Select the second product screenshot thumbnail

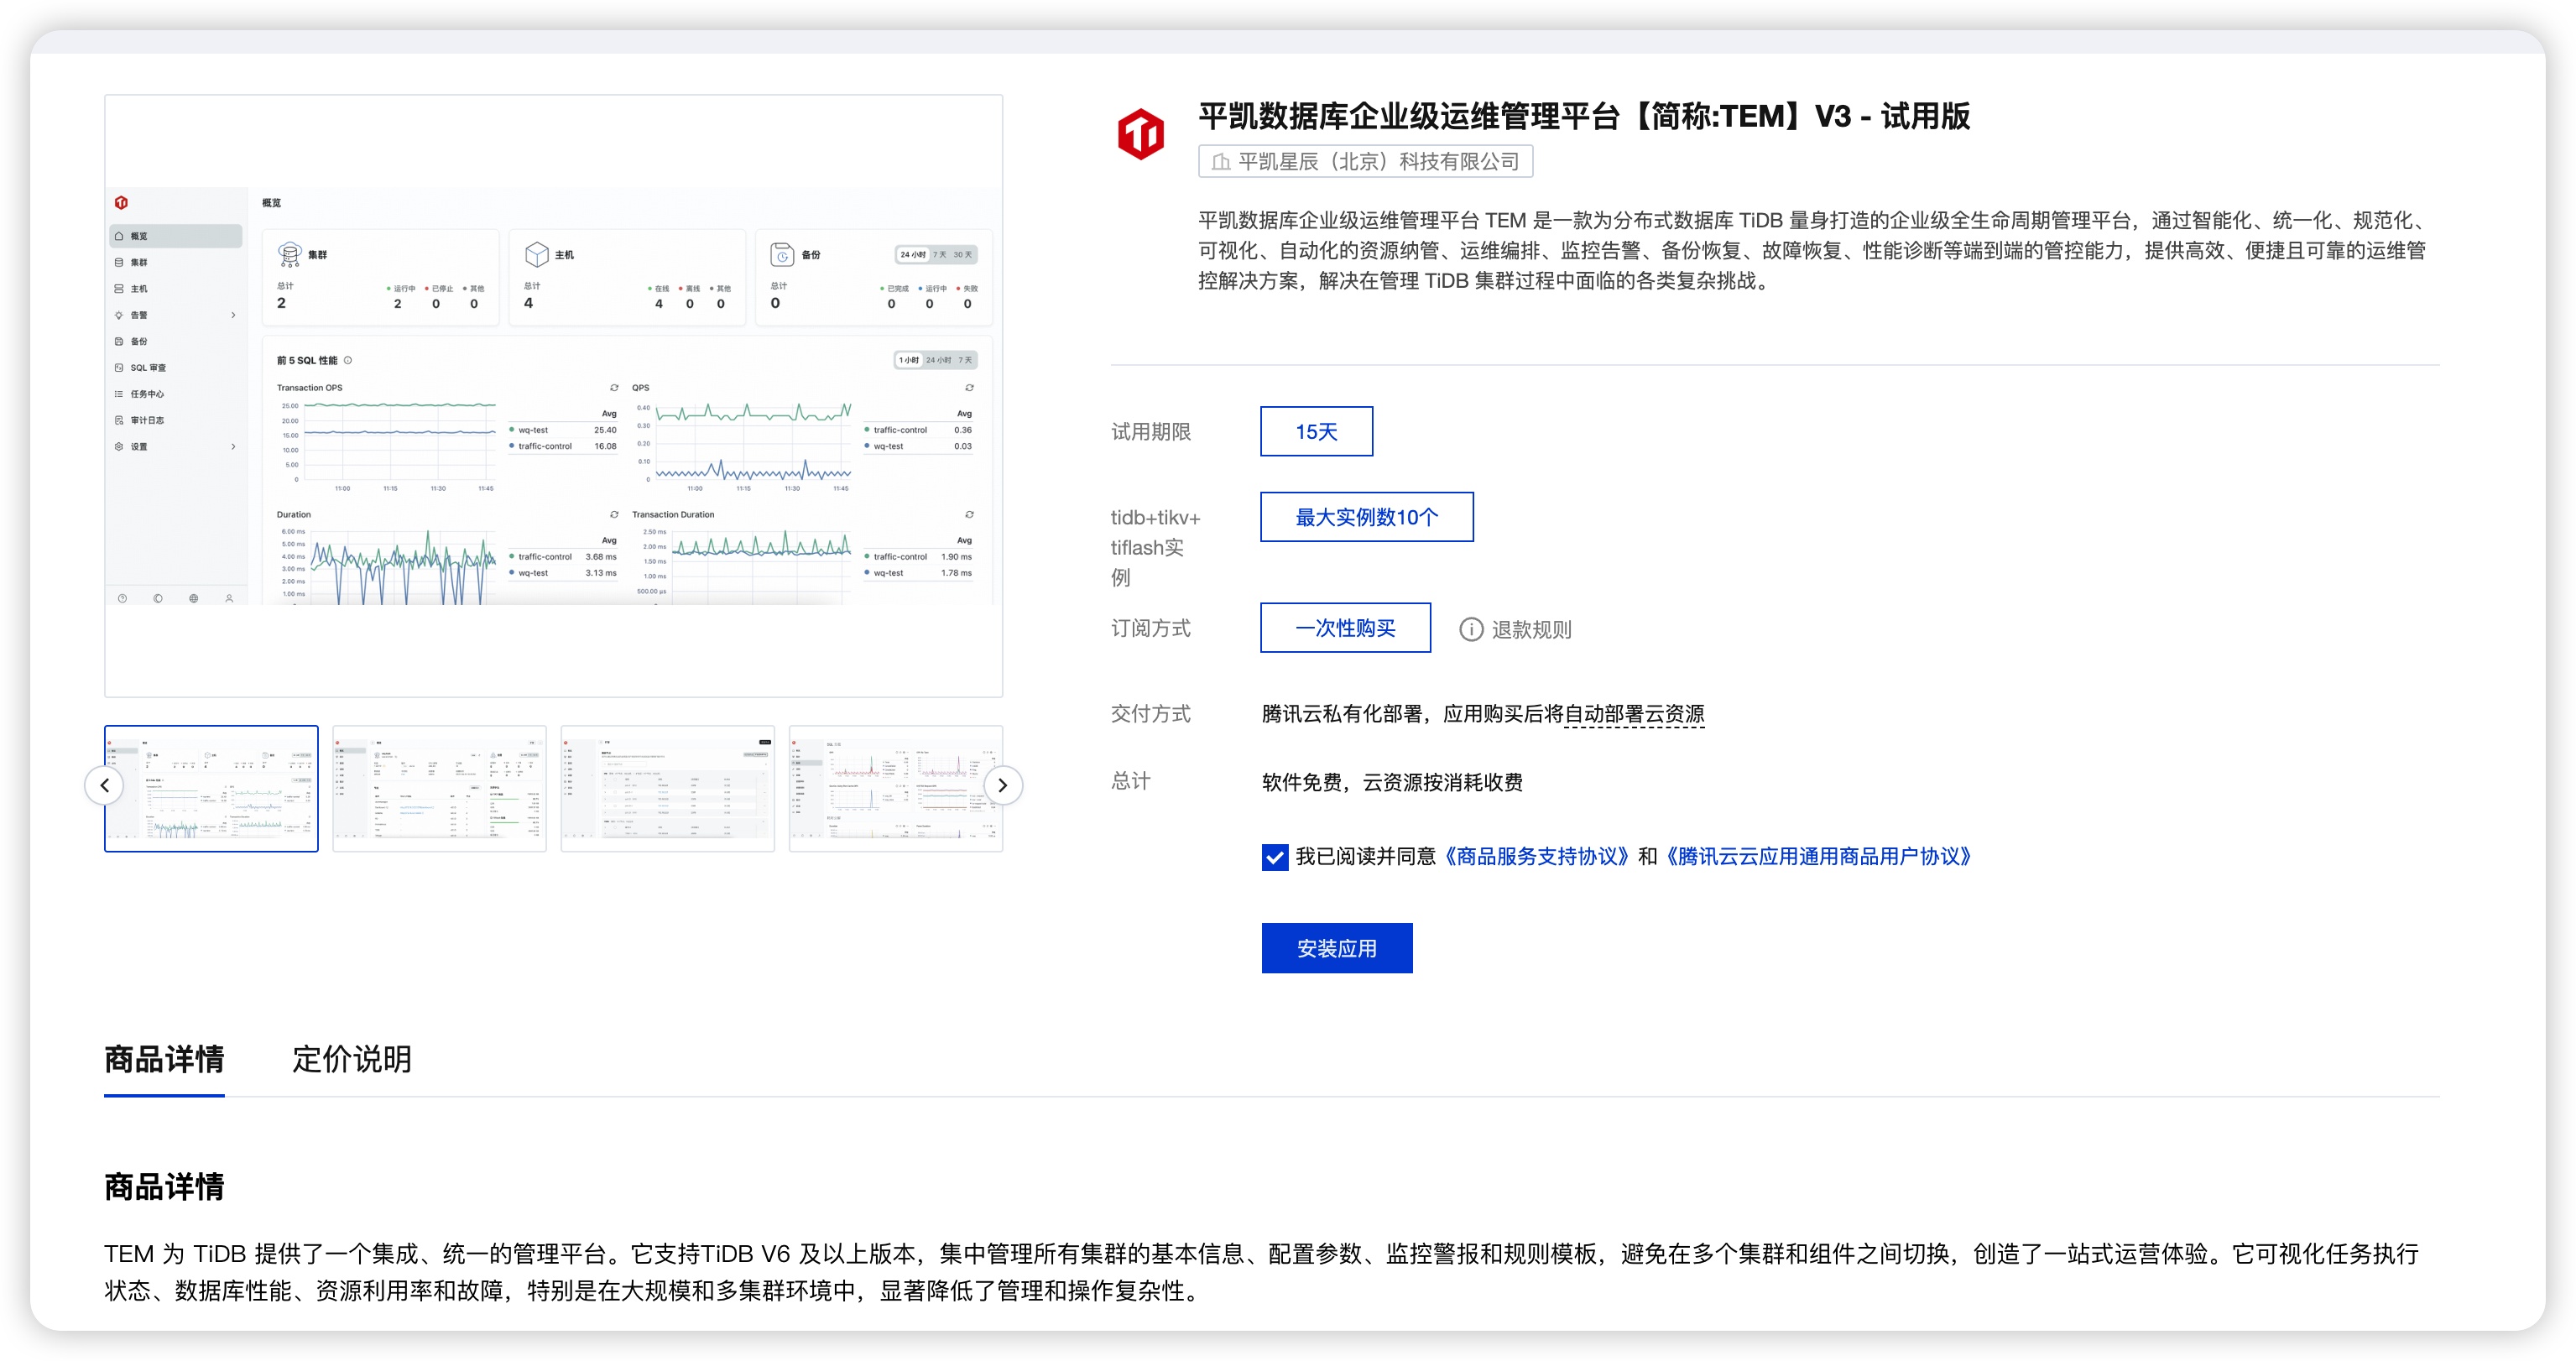pyautogui.click(x=439, y=788)
